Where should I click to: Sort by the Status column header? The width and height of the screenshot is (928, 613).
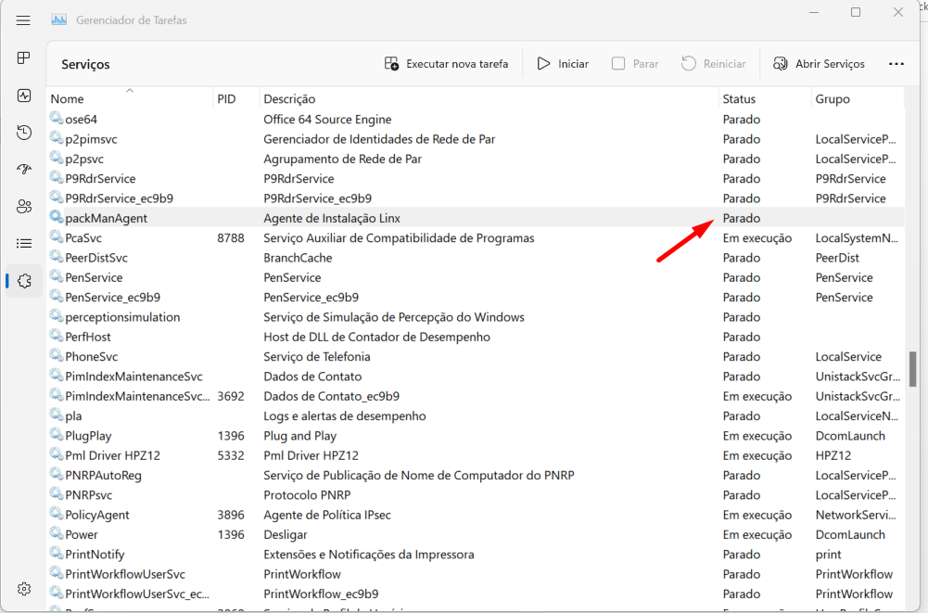click(x=739, y=99)
